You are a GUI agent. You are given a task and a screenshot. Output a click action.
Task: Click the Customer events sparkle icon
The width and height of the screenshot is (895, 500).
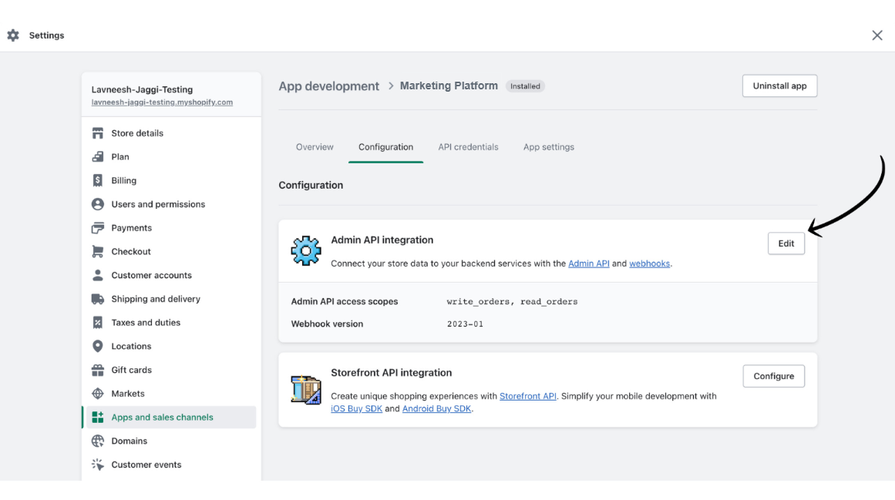click(98, 465)
